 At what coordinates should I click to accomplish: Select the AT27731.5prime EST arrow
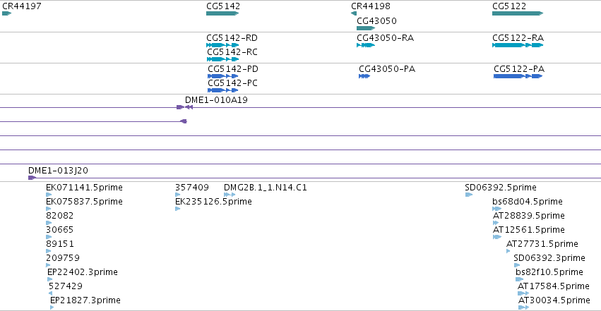[508, 251]
